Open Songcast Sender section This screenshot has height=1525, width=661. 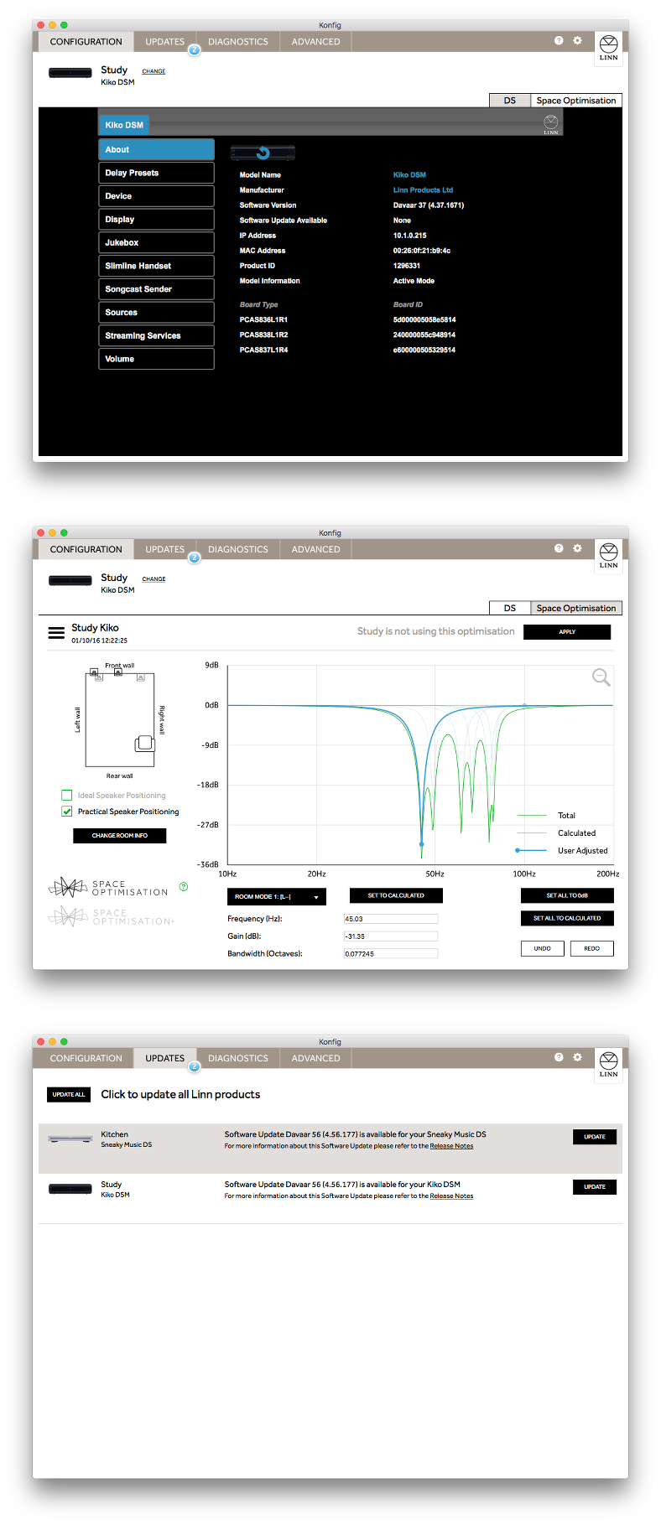(156, 289)
